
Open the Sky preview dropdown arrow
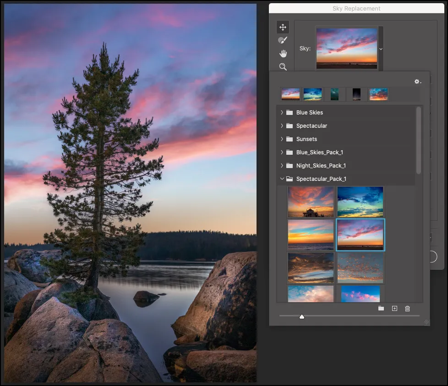point(381,49)
